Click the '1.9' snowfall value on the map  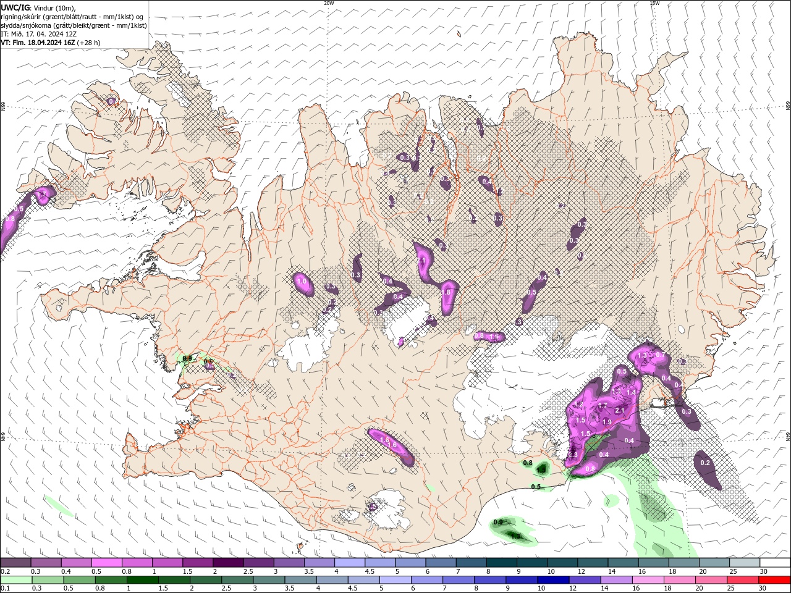[607, 422]
